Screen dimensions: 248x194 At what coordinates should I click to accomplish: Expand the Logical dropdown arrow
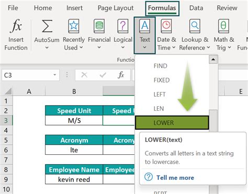click(x=123, y=48)
